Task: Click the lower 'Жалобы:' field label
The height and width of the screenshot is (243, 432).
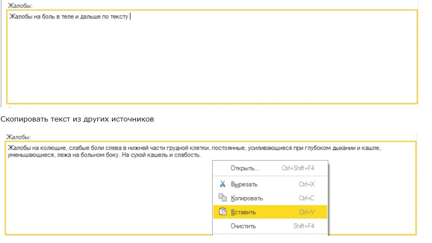Action: pyautogui.click(x=18, y=137)
